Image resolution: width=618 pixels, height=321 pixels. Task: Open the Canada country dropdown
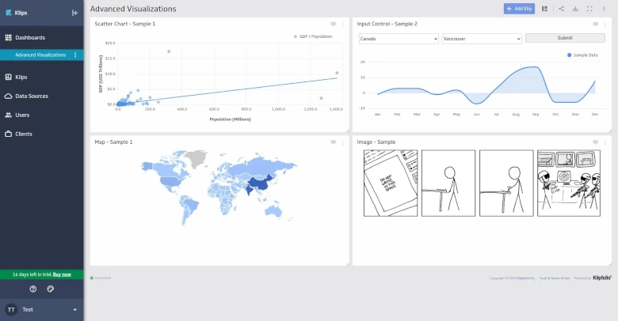point(398,38)
